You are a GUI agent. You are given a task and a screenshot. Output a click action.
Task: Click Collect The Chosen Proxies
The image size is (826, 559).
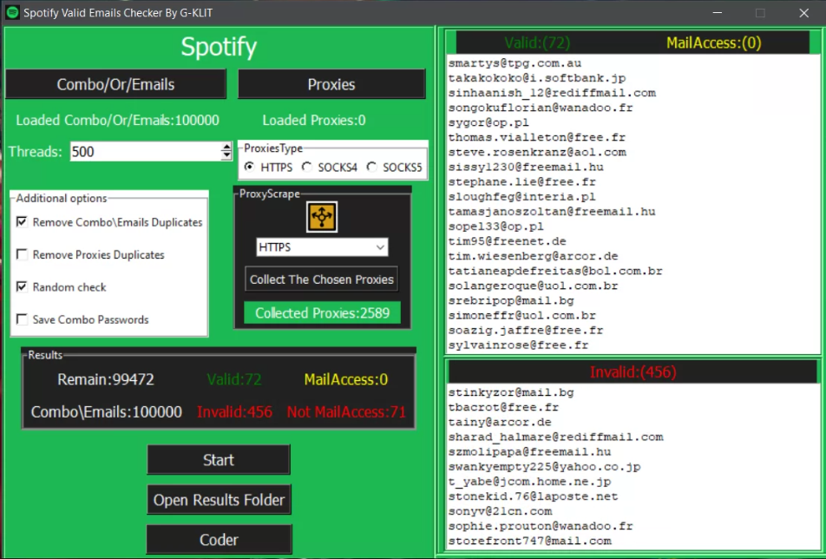click(322, 279)
